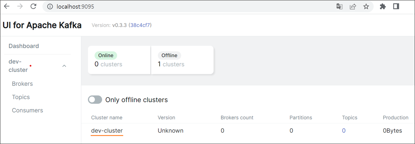Click Production column header
Viewport: 415px width, 144px height.
(396, 117)
